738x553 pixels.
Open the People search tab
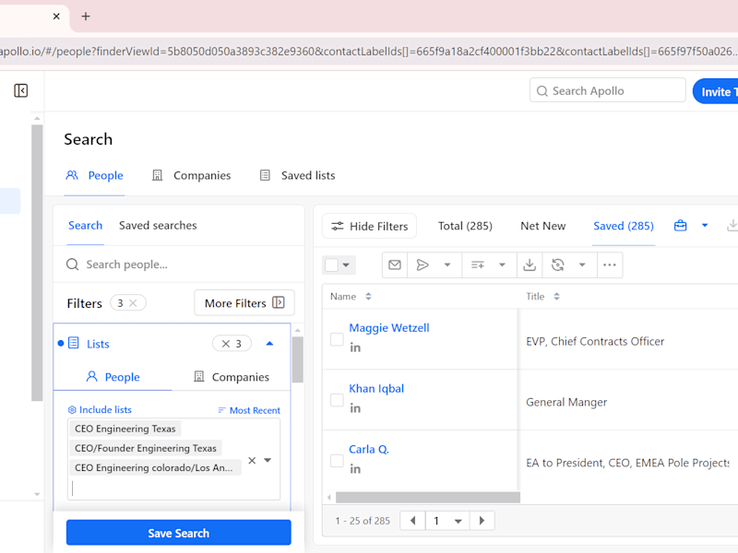click(95, 175)
